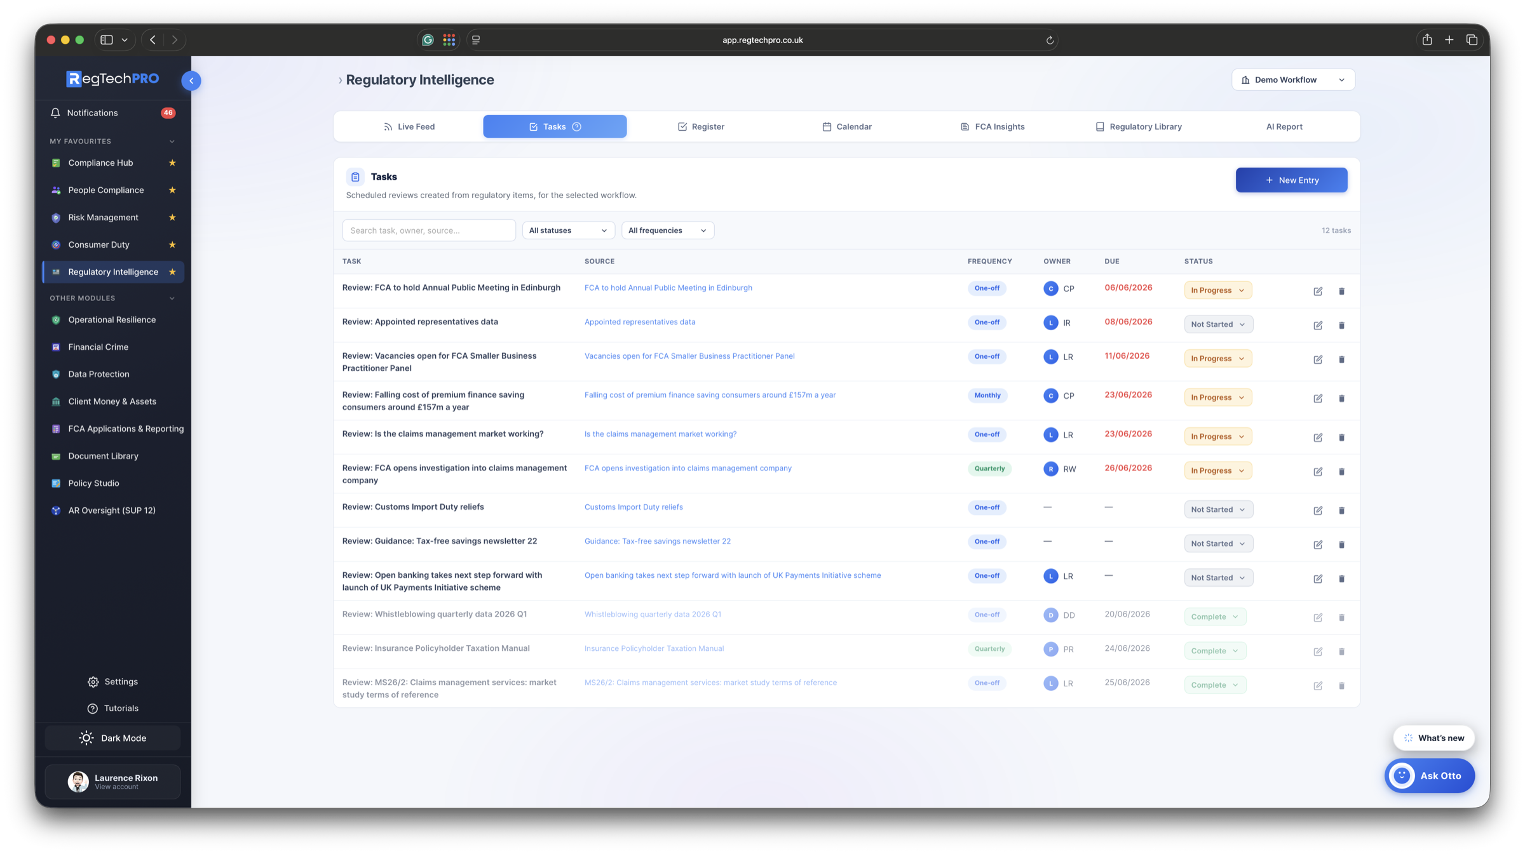The image size is (1525, 854).
Task: Open a new browser tab with plus icon
Action: click(x=1449, y=39)
